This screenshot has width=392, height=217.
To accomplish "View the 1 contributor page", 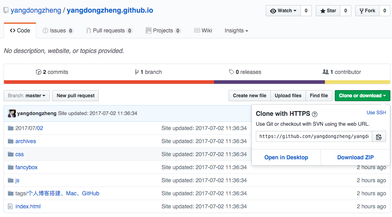I will tap(342, 72).
